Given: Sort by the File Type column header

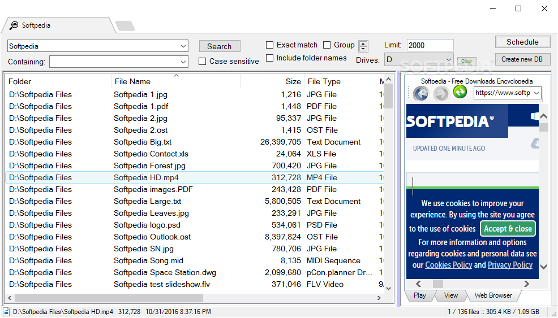Looking at the screenshot, I should pyautogui.click(x=340, y=81).
